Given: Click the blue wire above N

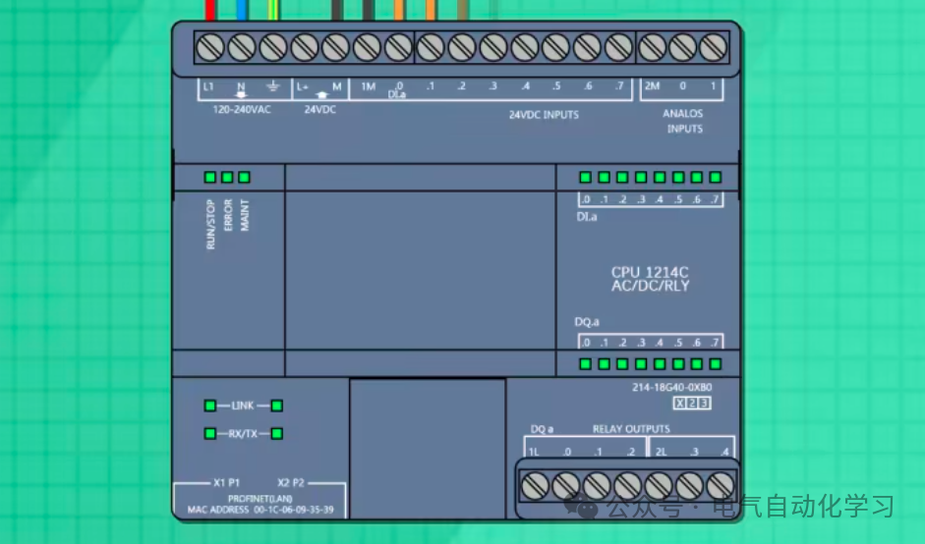Looking at the screenshot, I should pos(242,10).
